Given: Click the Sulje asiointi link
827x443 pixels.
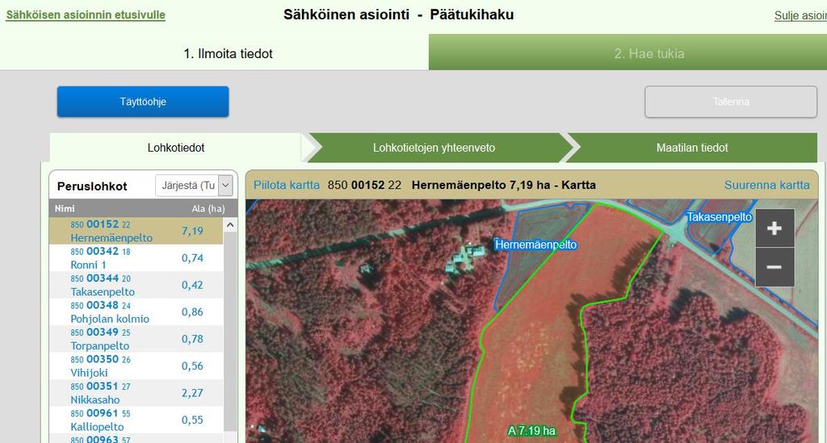Looking at the screenshot, I should pyautogui.click(x=800, y=16).
